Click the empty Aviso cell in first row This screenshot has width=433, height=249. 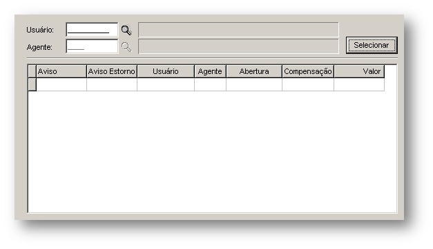(x=61, y=84)
